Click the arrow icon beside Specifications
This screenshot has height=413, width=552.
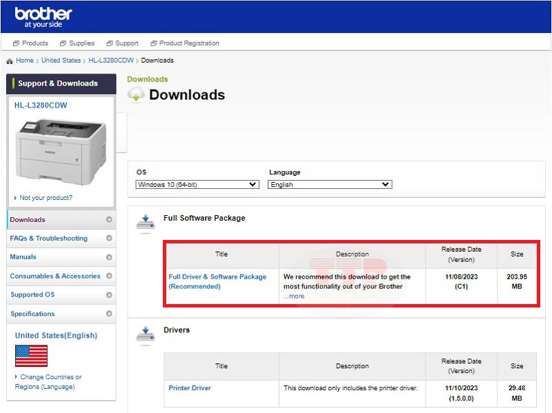click(x=109, y=314)
